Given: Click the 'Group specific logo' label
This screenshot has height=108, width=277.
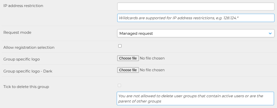Looking at the screenshot, I should (22, 59).
